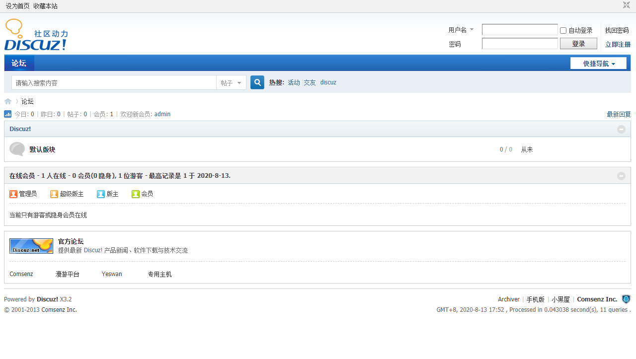Click 收藏本站 in top bar
636x359 pixels.
45,6
